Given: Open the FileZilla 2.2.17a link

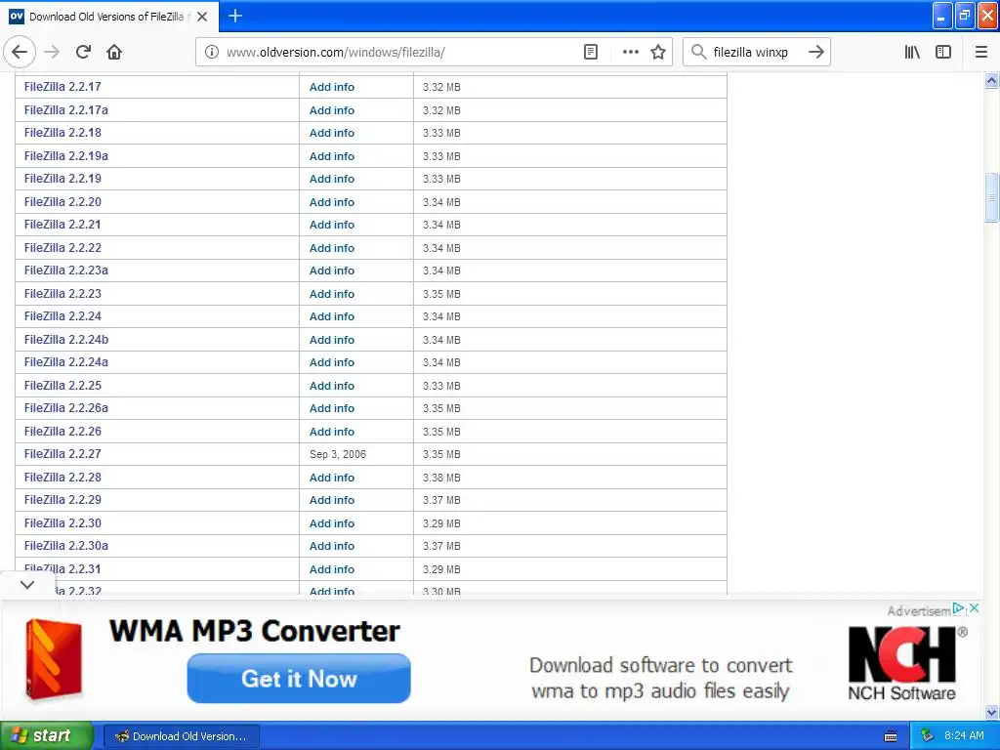Looking at the screenshot, I should 66,109.
